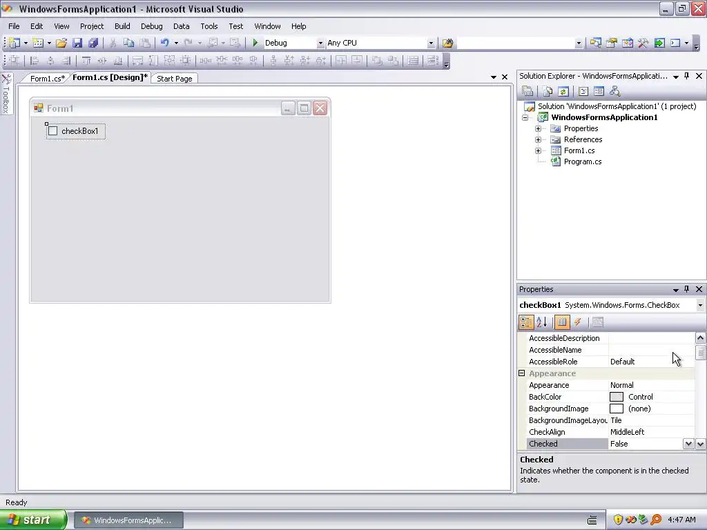The width and height of the screenshot is (707, 530).
Task: Open the File menu
Action: [14, 26]
